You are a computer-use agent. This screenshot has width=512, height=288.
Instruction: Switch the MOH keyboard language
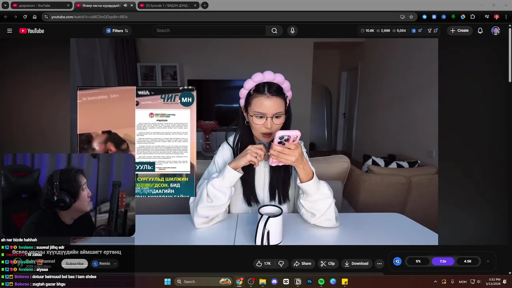click(463, 282)
